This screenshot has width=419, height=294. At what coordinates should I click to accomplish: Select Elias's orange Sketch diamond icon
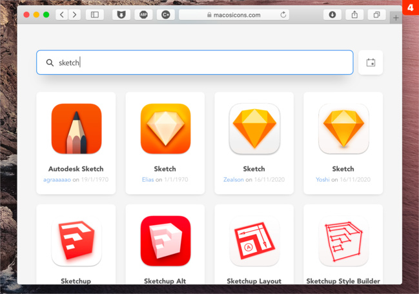165,128
